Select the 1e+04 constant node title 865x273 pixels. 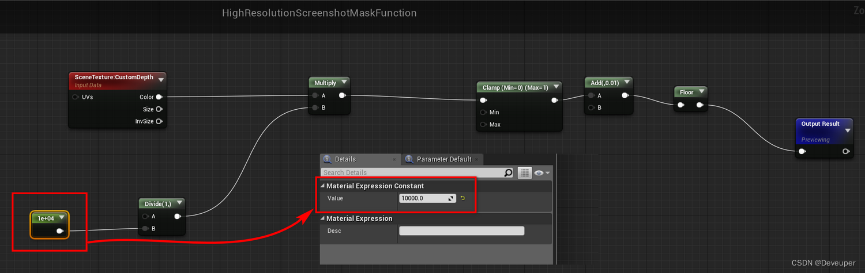[45, 218]
